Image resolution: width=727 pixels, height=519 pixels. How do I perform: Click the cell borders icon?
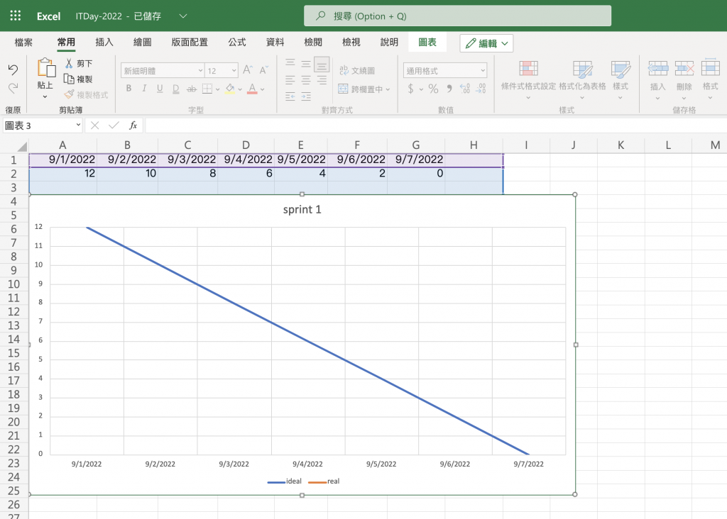(x=207, y=89)
